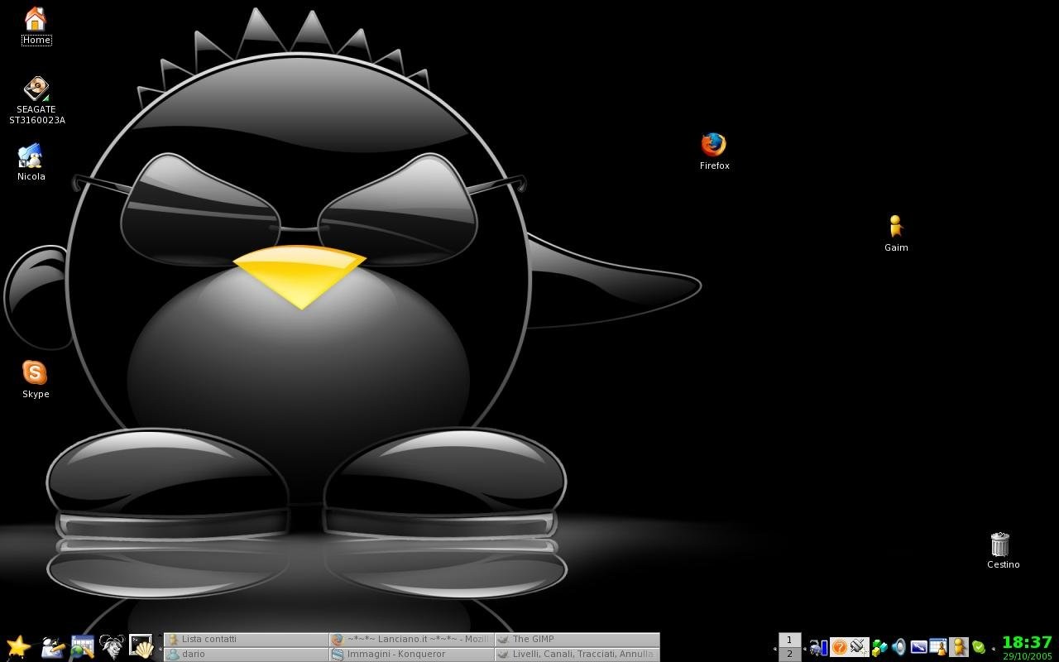
Task: Switch to Livelli, Canali, Tracciati window
Action: [577, 654]
